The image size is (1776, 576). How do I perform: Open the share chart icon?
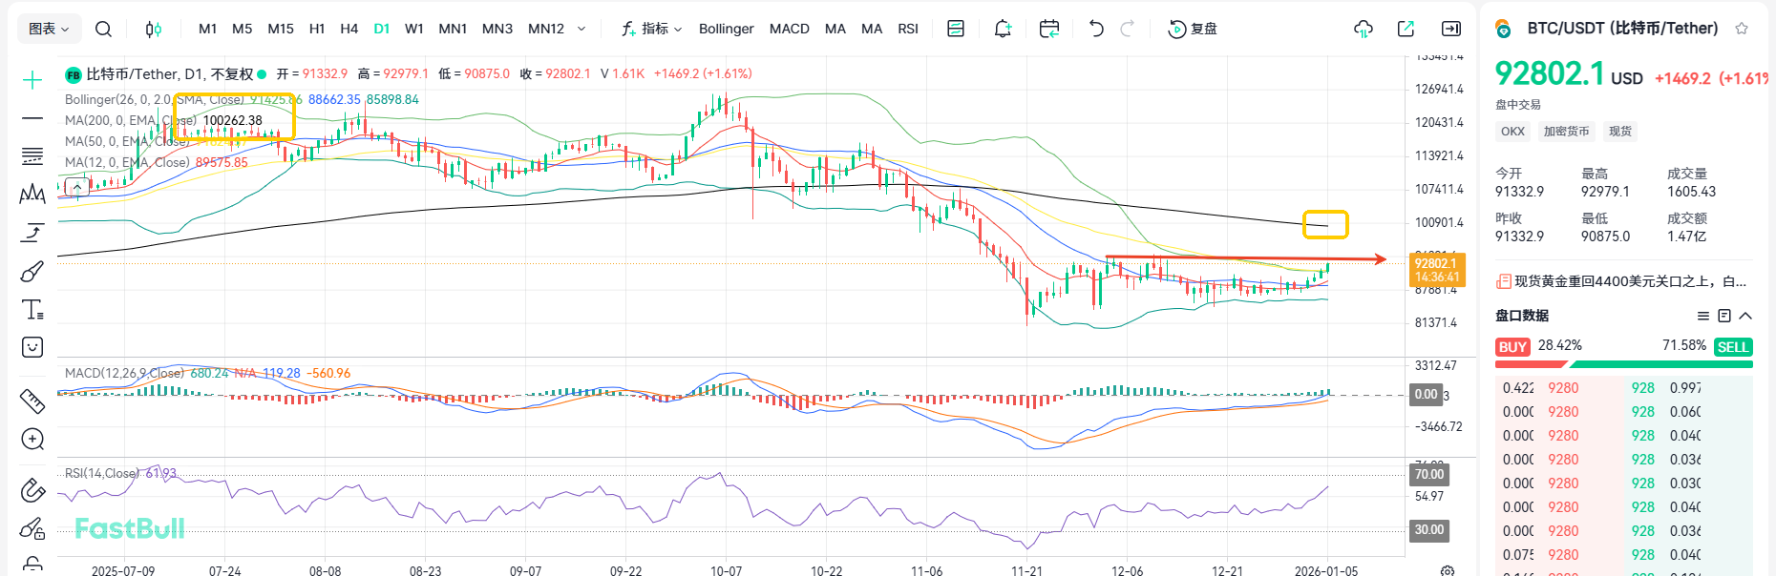coord(1406,30)
